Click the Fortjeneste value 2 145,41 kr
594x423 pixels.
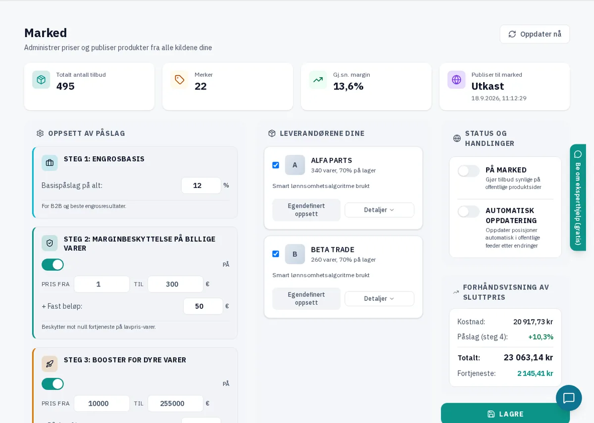pyautogui.click(x=535, y=374)
